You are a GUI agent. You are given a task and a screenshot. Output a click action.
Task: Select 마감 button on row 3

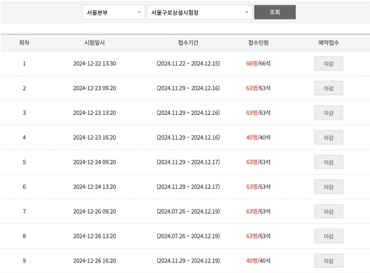point(329,113)
